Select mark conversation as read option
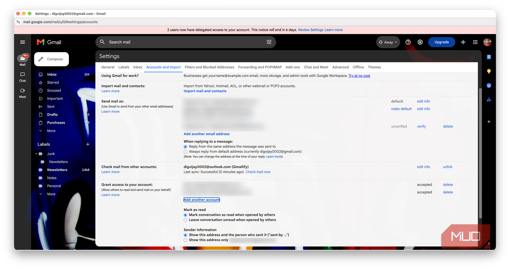The width and height of the screenshot is (510, 269). tap(185, 215)
